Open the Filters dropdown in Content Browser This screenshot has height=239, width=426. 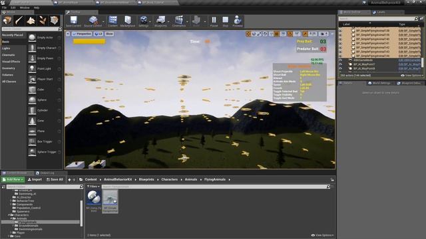[x=93, y=187]
